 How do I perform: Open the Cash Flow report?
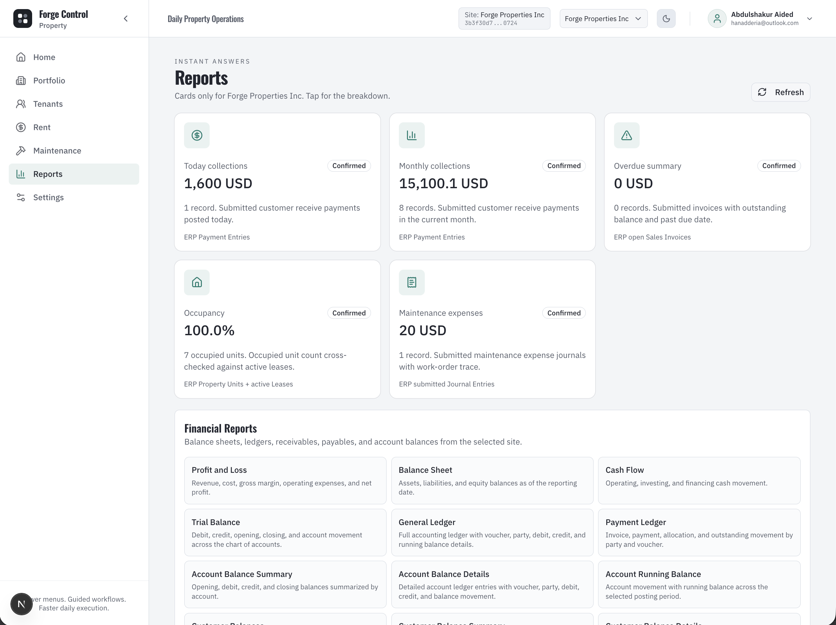click(x=699, y=481)
